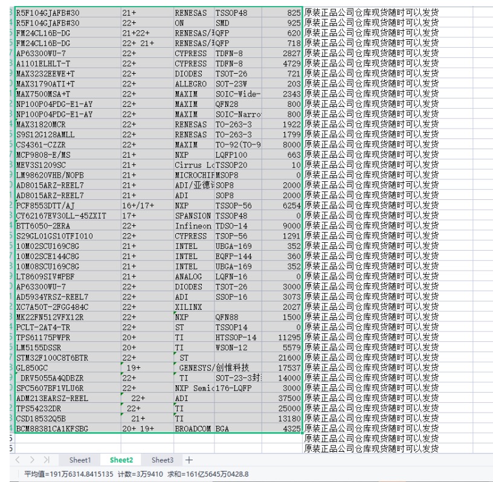Select the Sheet2 tab
The width and height of the screenshot is (493, 482).
pos(121,460)
